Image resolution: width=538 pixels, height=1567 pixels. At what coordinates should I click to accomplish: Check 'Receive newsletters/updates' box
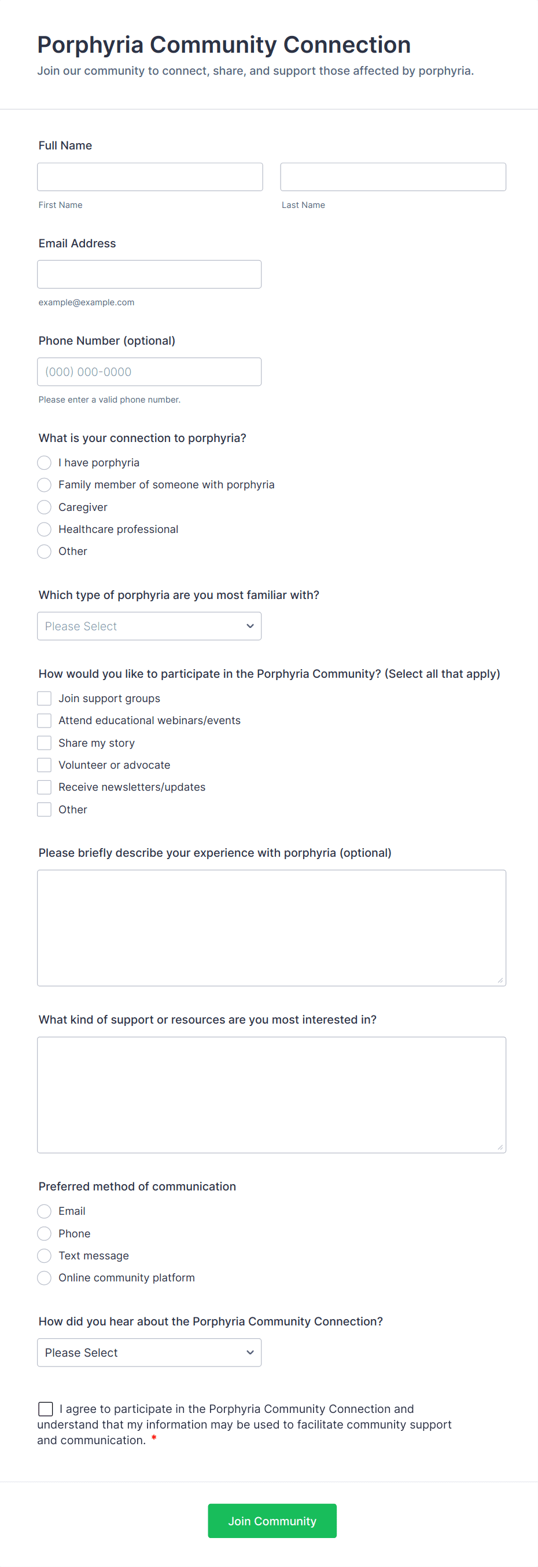point(45,787)
